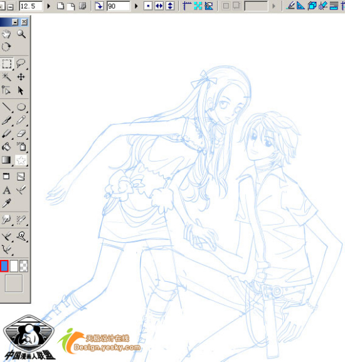The width and height of the screenshot is (345, 362).
Task: Select the line lever tool in the tool palette
Action: click(x=21, y=236)
